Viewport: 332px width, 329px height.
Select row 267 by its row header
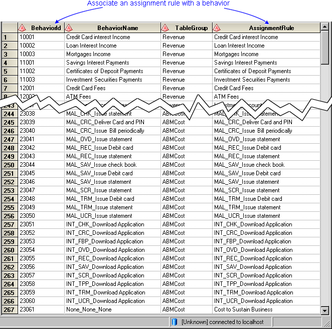click(9, 309)
